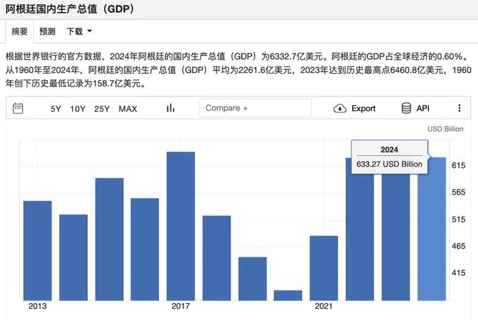
Task: Click the API button label
Action: click(x=423, y=108)
